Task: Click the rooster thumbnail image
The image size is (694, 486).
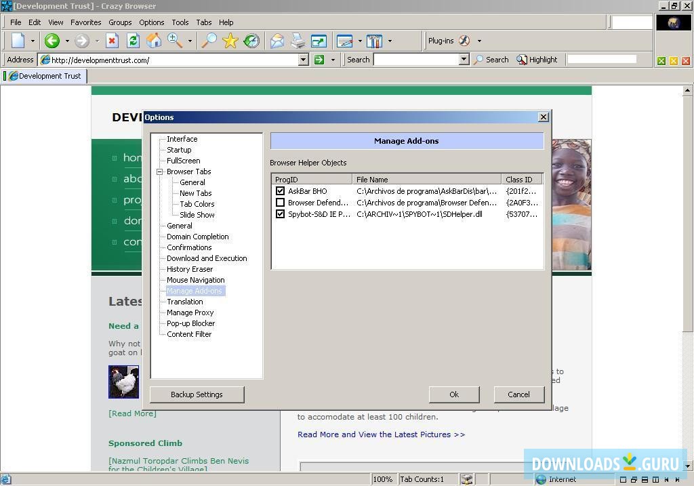Action: (x=123, y=382)
